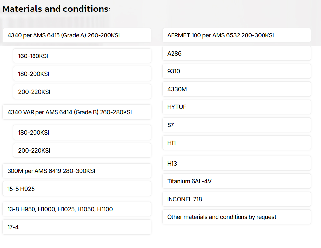
Task: Choose the 9310 material item
Action: (237, 71)
